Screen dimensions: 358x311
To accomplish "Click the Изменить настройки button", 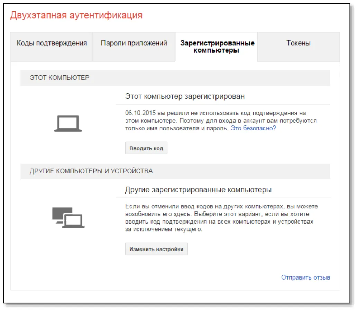I will click(x=156, y=249).
